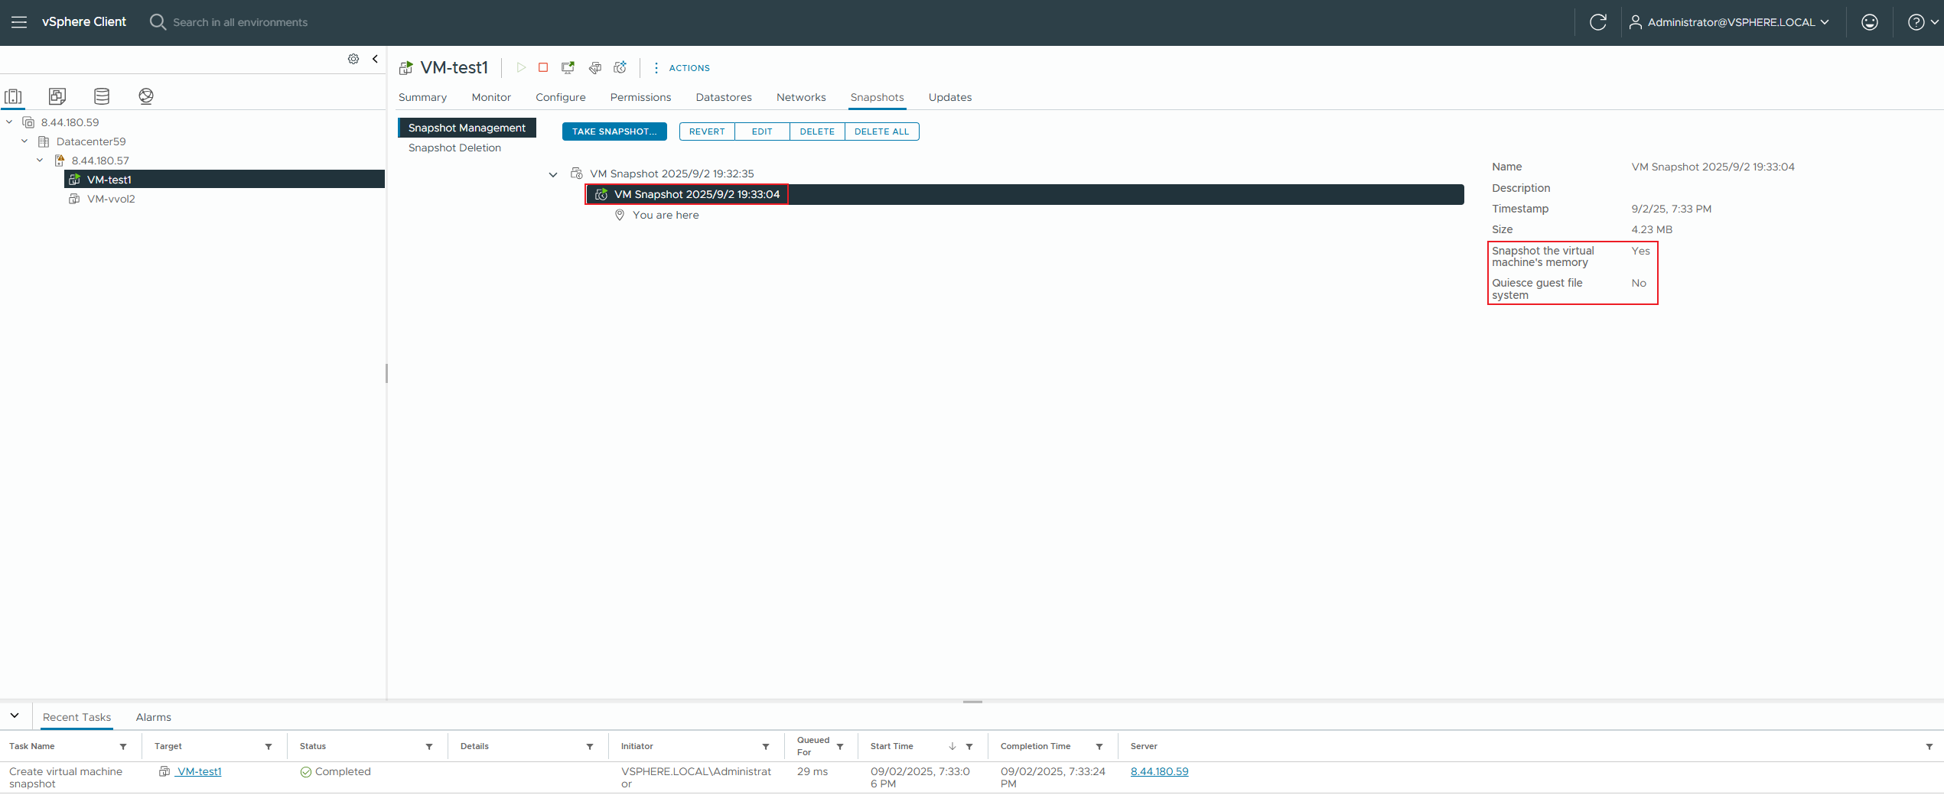
Task: Switch to Networking inventory view
Action: [146, 96]
